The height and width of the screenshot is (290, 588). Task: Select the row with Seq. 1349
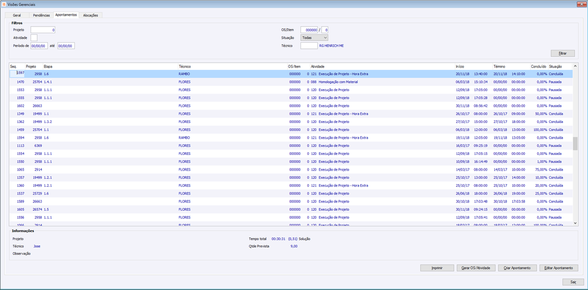click(291, 114)
